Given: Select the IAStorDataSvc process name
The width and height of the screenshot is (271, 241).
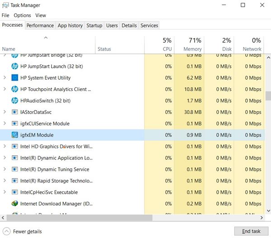Looking at the screenshot, I should click(x=36, y=112).
